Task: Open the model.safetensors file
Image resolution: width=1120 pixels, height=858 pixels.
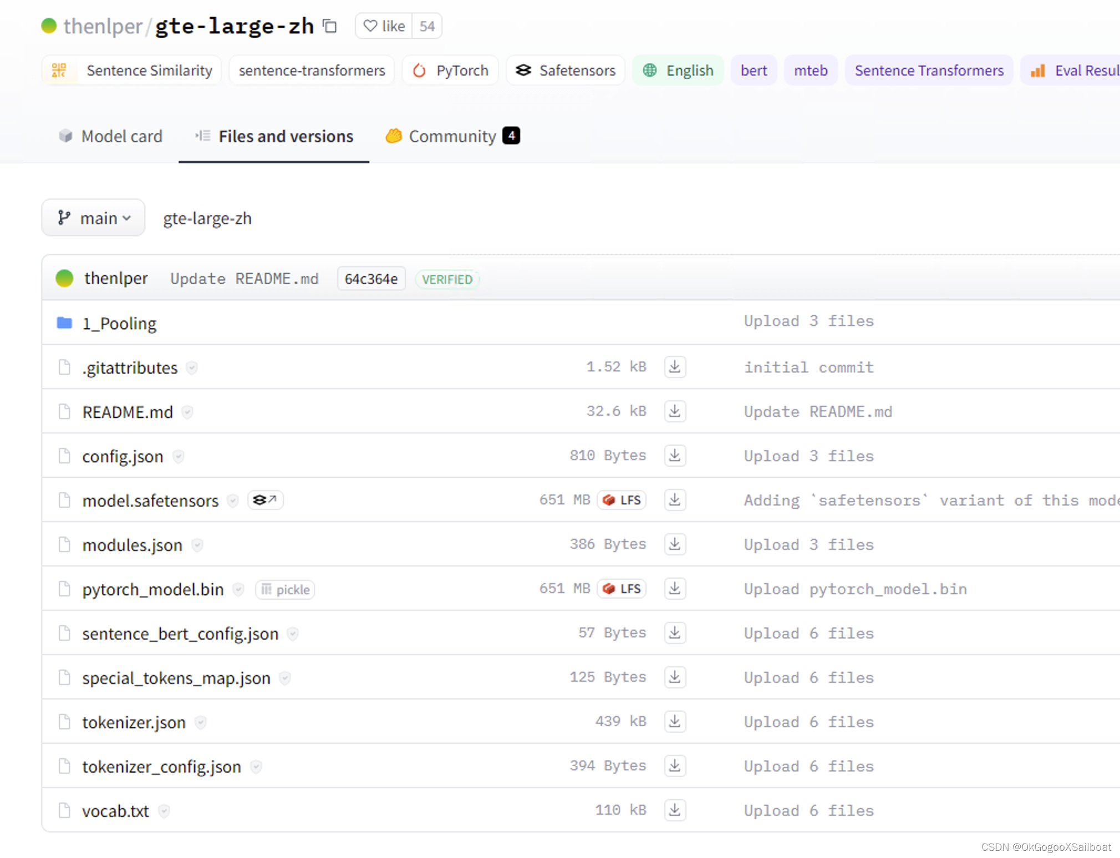Action: tap(150, 500)
